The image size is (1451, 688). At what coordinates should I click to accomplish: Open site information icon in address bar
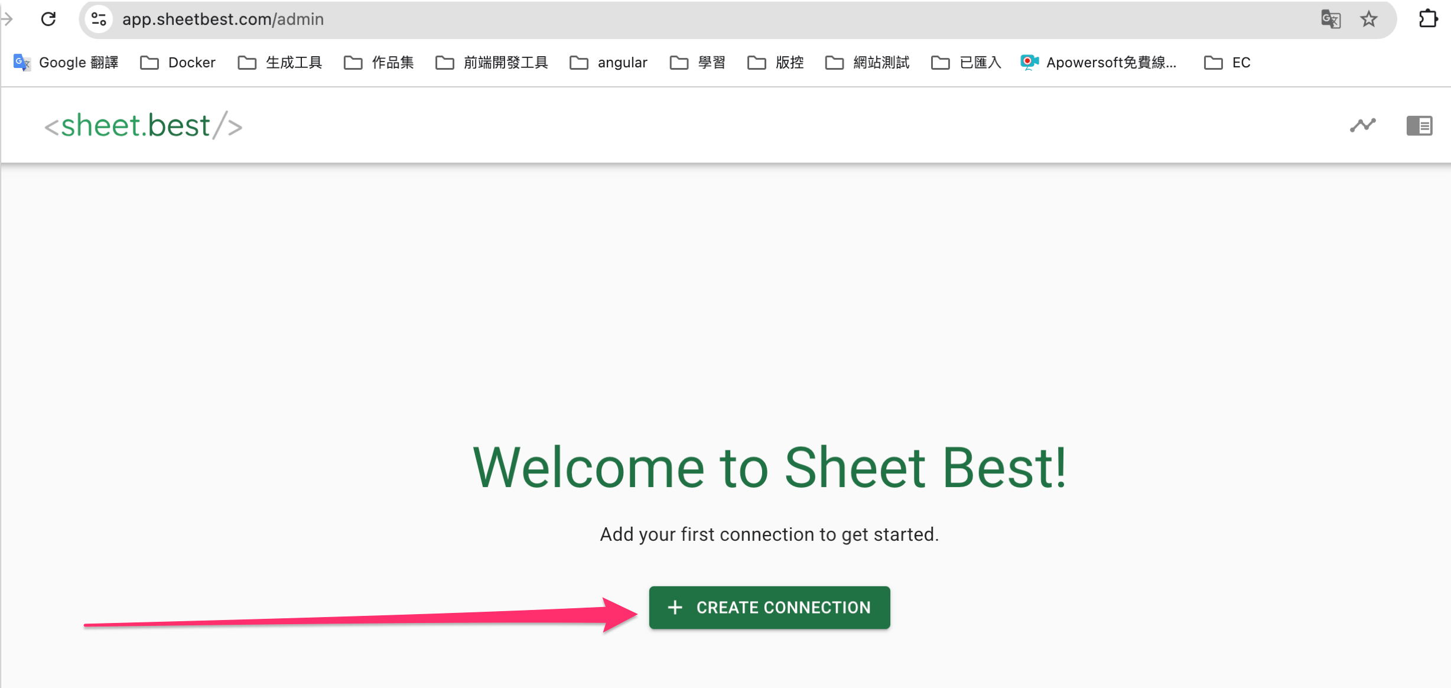pos(99,19)
